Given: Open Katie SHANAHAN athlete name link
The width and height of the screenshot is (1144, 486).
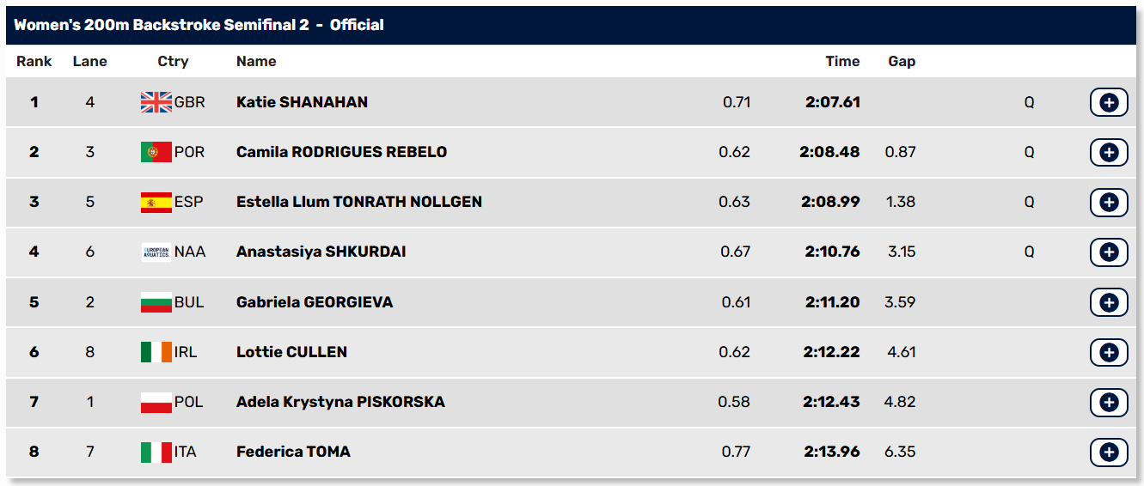Looking at the screenshot, I should pos(302,102).
